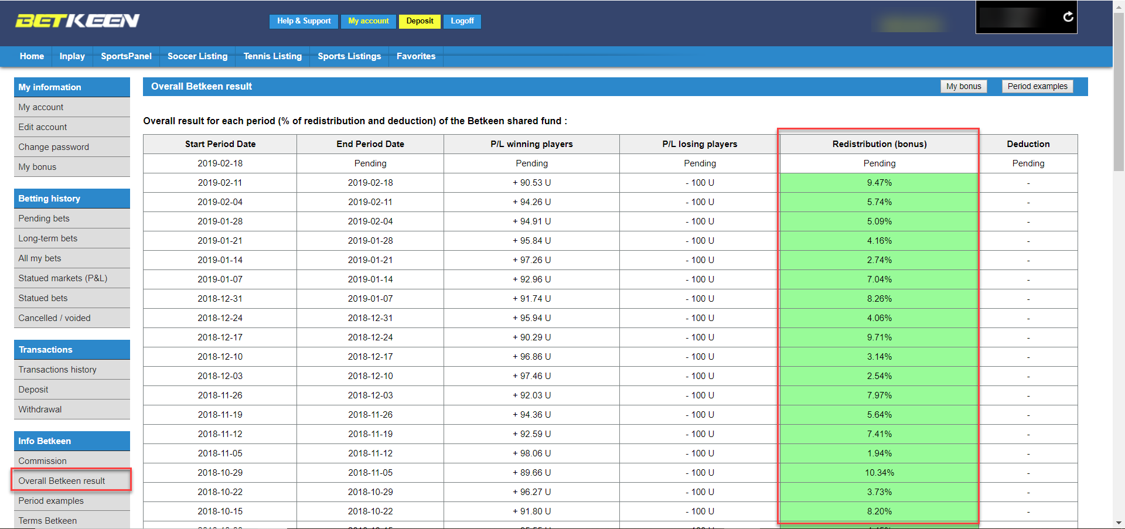Screen dimensions: 1125x529
Task: Select Edit account in sidebar
Action: tap(72, 127)
